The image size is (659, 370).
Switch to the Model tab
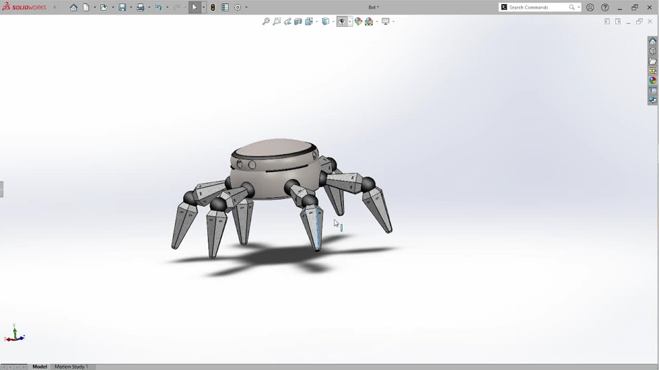pos(40,367)
